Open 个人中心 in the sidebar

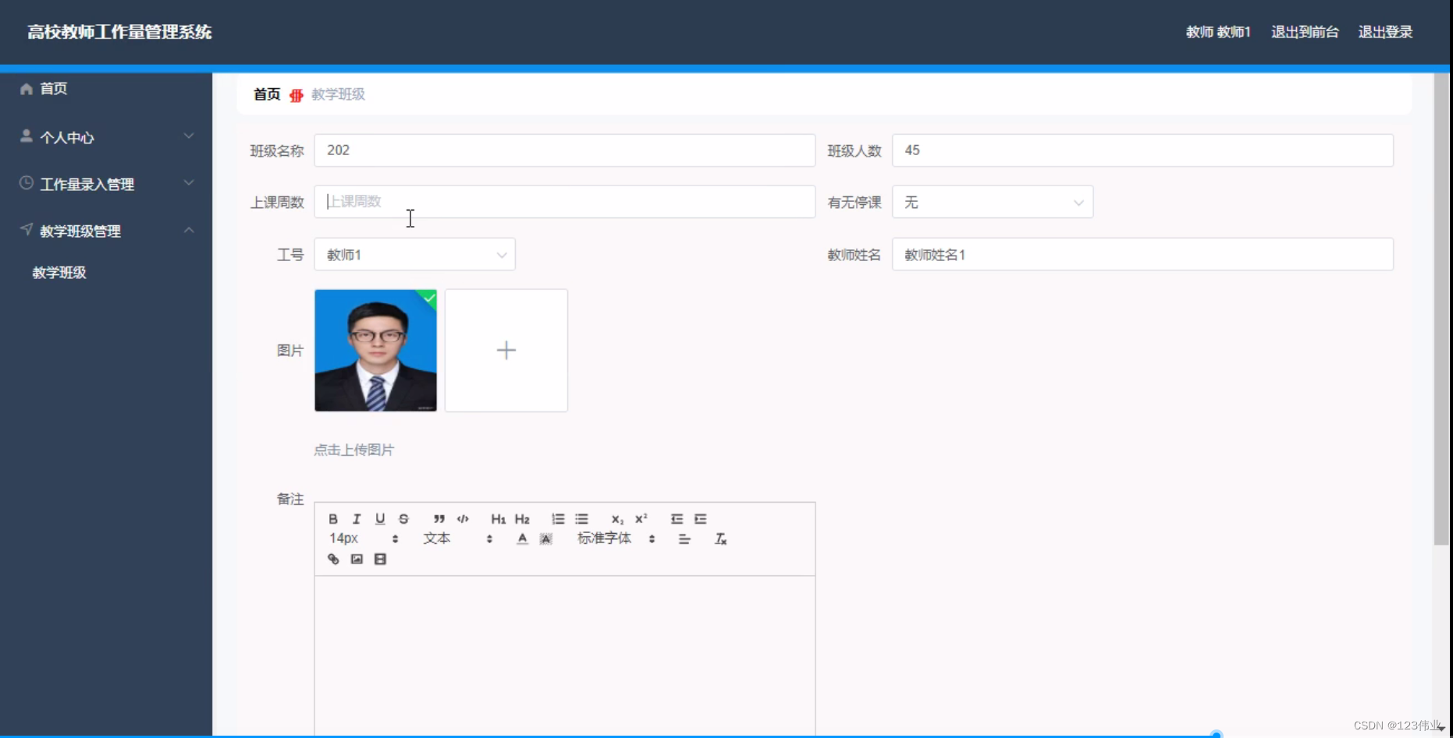(68, 137)
